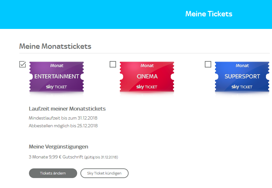Click the Abbestellen möglich bis 25.12.2018 line
Screen dimensions: 272x188
[63, 126]
